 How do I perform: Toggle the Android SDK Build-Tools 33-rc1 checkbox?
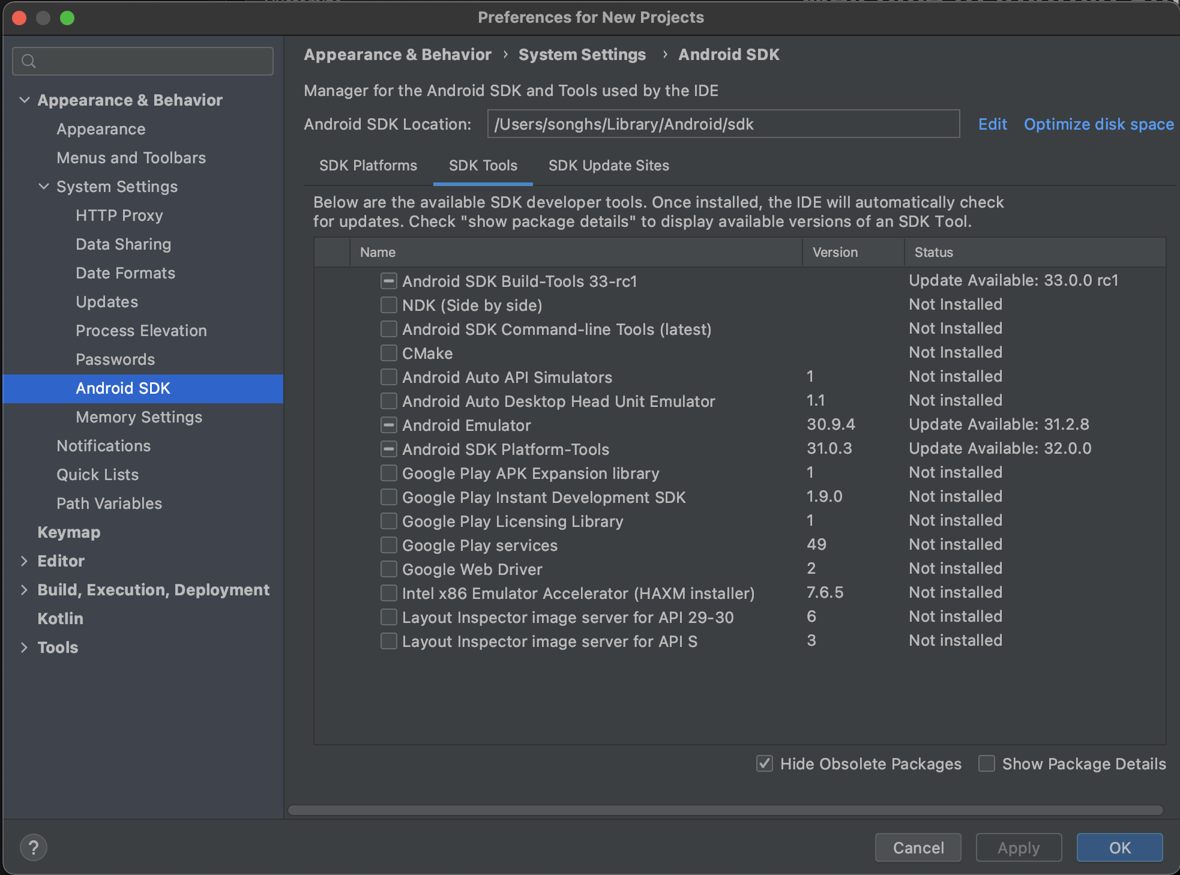[389, 281]
